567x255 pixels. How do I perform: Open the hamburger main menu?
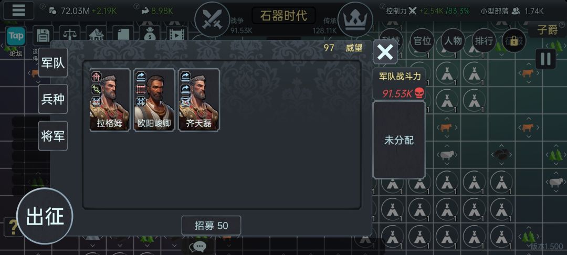pos(18,10)
